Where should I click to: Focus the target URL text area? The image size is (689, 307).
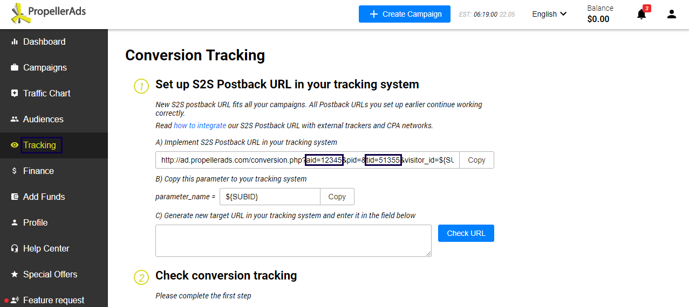point(293,241)
